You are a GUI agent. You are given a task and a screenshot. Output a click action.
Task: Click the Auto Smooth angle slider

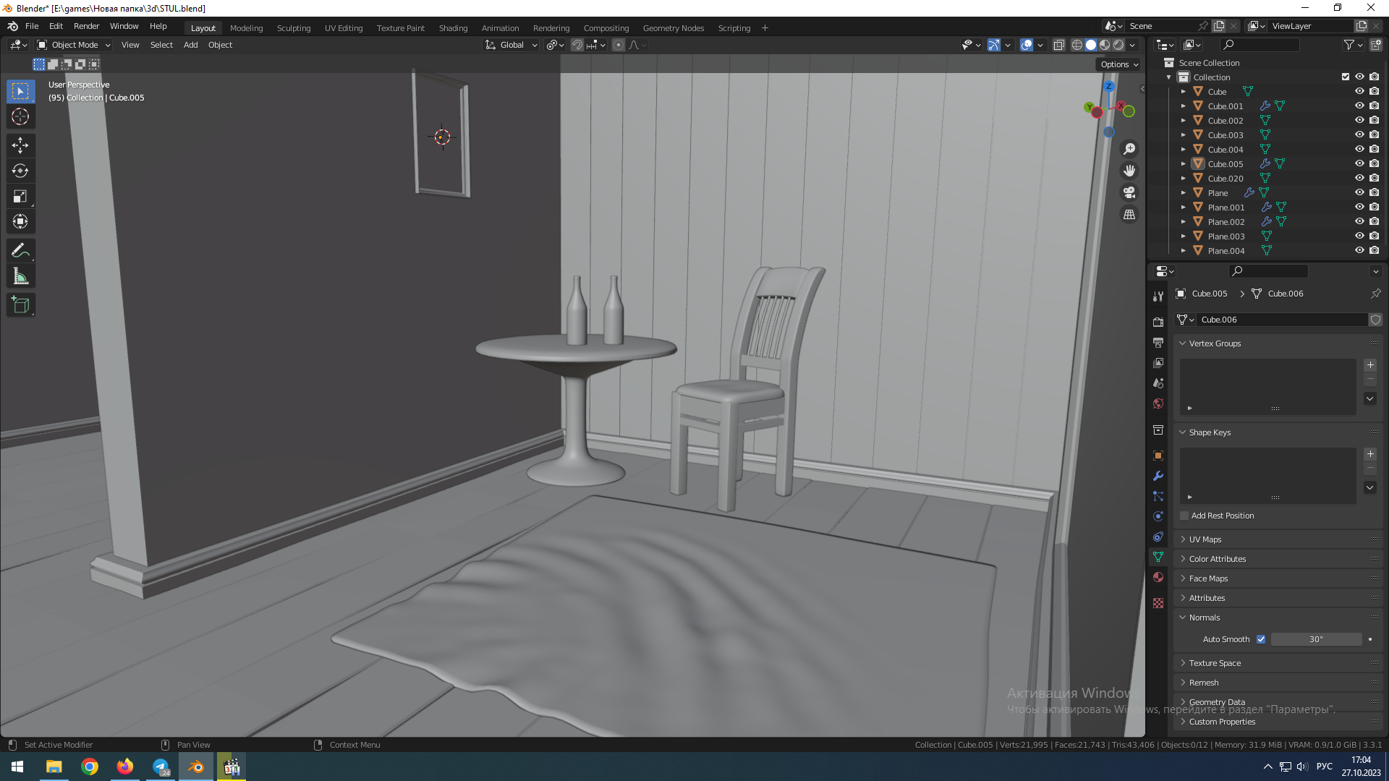click(1315, 639)
